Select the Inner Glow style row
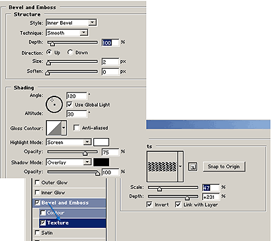The image size is (271, 241). [x=69, y=193]
